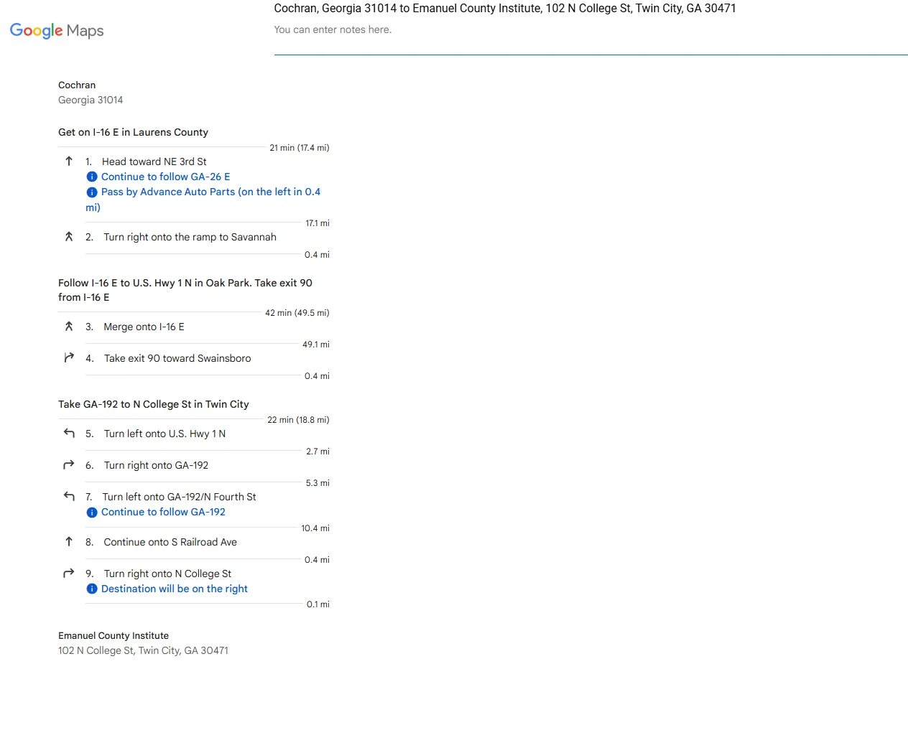Click the ramp icon beside step 2
Image resolution: width=908 pixels, height=753 pixels.
69,237
